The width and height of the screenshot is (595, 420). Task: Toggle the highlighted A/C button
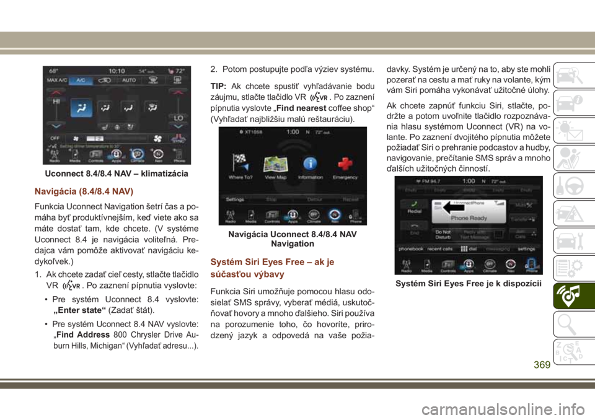[81, 81]
